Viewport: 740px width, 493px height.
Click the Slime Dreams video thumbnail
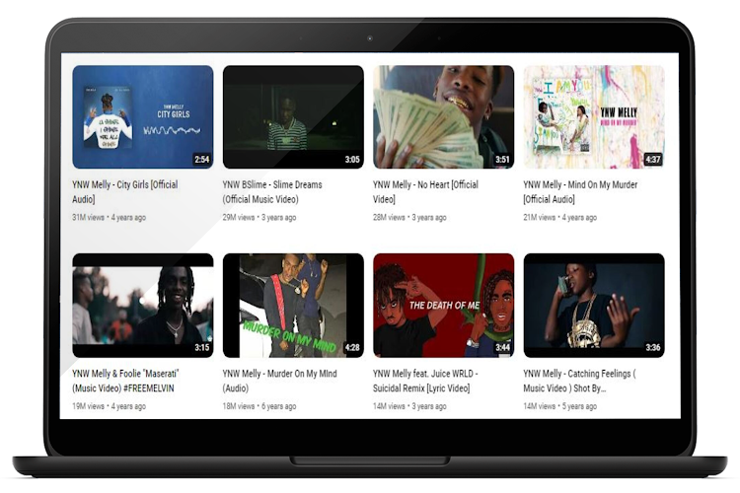293,116
